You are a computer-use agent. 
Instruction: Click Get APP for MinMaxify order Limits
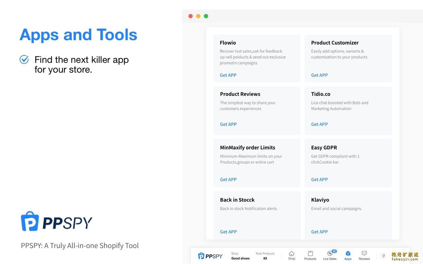tap(228, 180)
